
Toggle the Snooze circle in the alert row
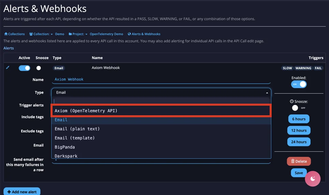pyautogui.click(x=39, y=68)
